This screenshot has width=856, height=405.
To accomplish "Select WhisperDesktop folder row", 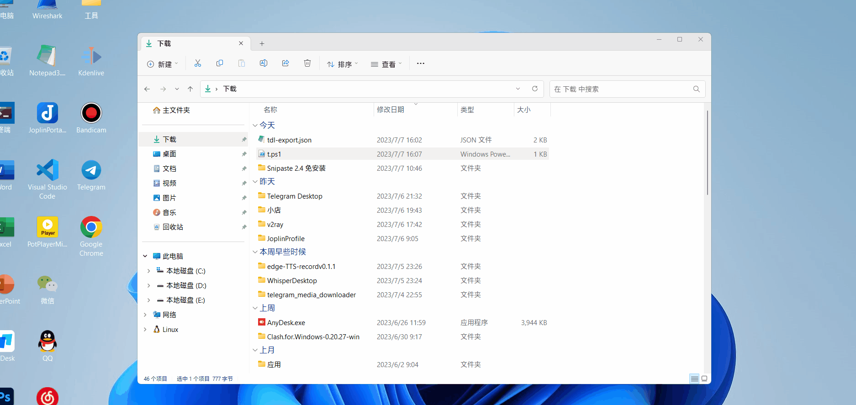I will (402, 280).
